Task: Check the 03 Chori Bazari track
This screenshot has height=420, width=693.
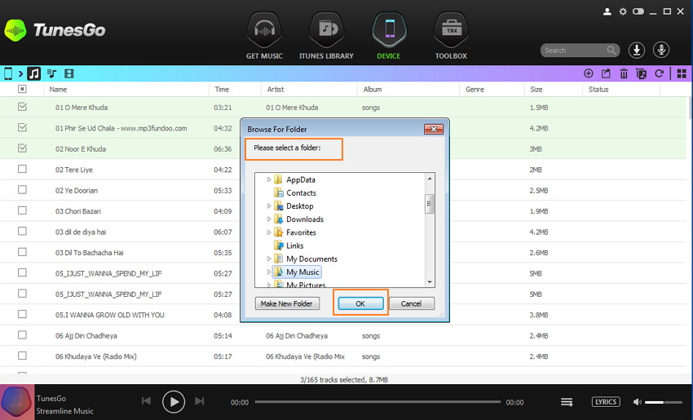Action: coord(22,210)
